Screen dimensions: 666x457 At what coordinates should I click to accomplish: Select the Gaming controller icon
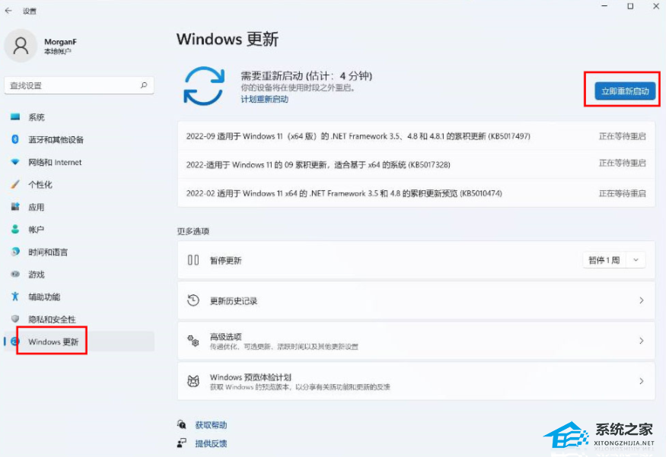15,274
